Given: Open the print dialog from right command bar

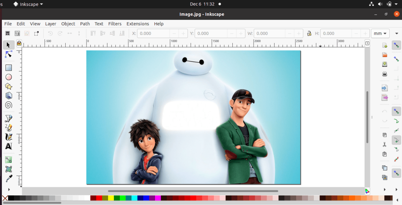Looking at the screenshot, I should 385,74.
